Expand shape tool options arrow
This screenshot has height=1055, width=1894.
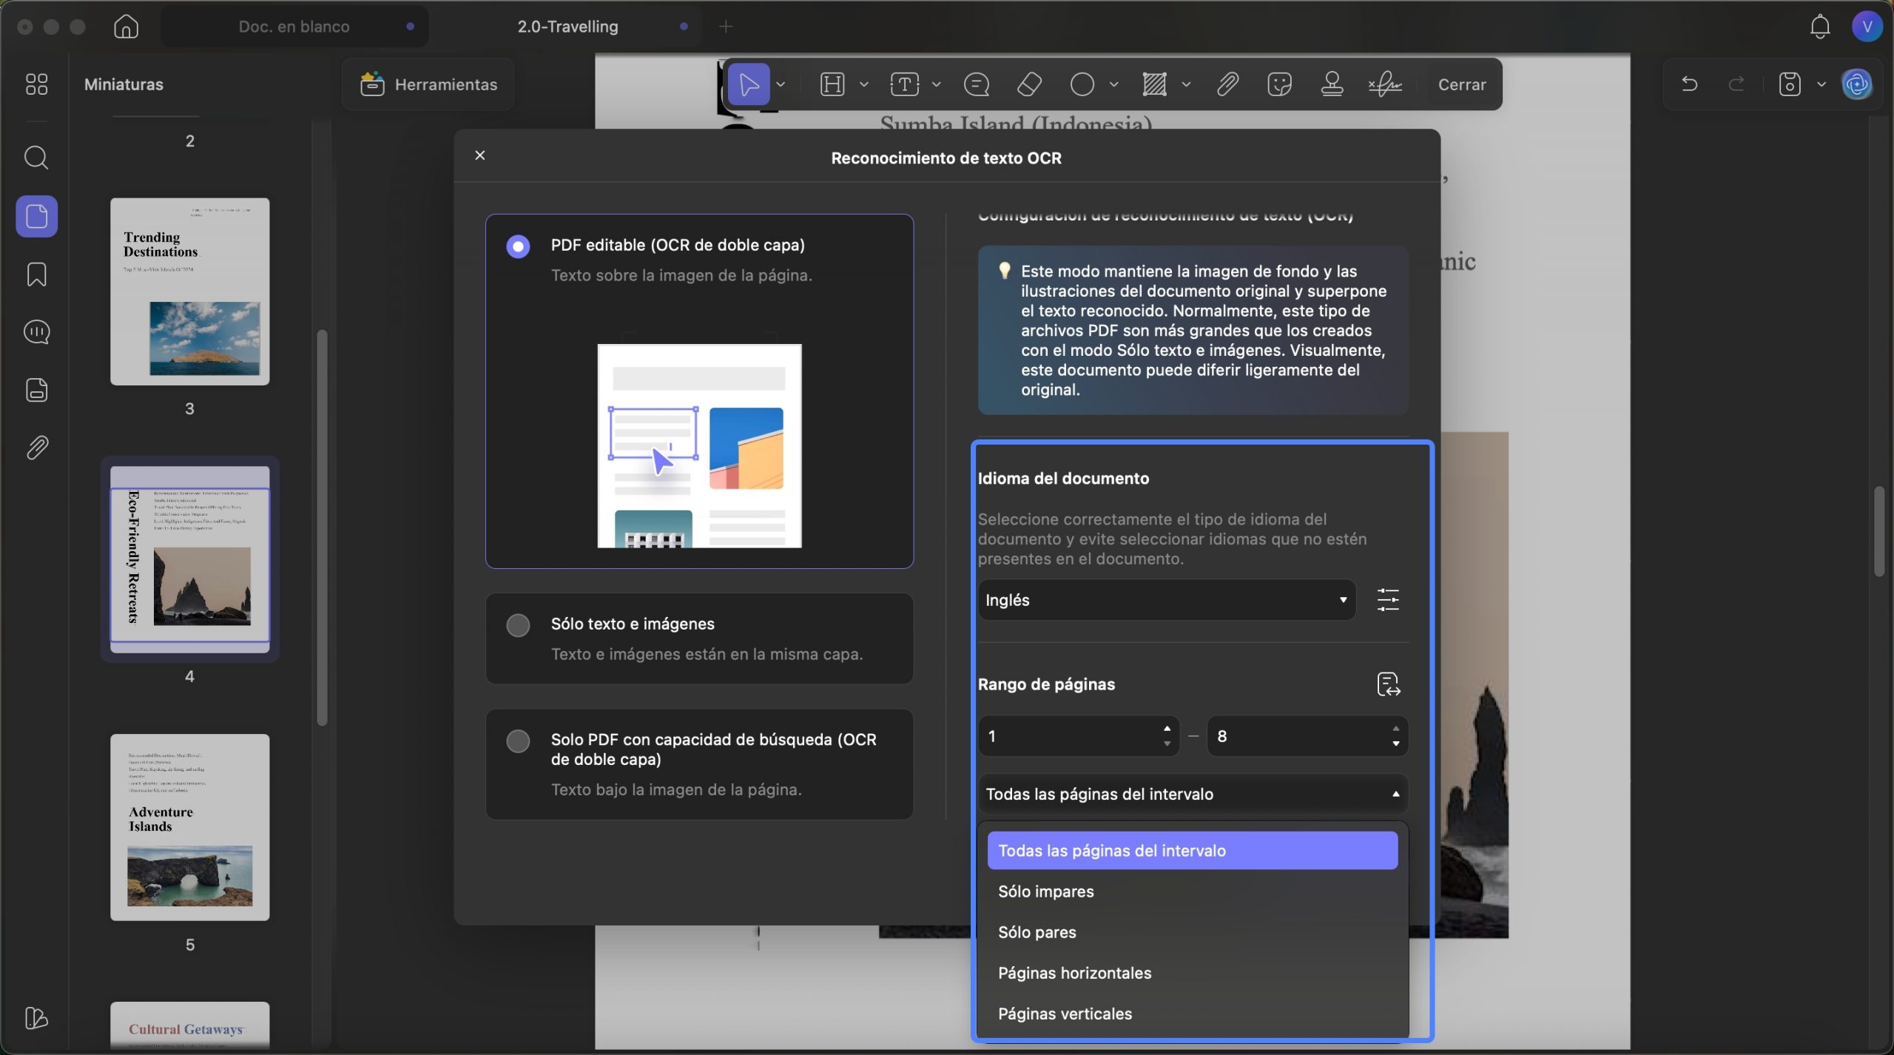(x=1113, y=84)
